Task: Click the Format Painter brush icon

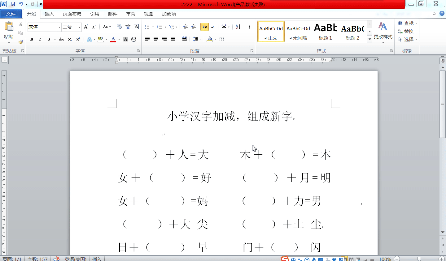Action: coord(21,42)
